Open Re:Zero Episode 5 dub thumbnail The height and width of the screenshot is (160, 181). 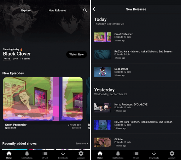(x=103, y=55)
